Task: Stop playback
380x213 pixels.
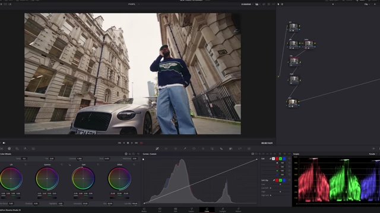Action: (x=128, y=143)
